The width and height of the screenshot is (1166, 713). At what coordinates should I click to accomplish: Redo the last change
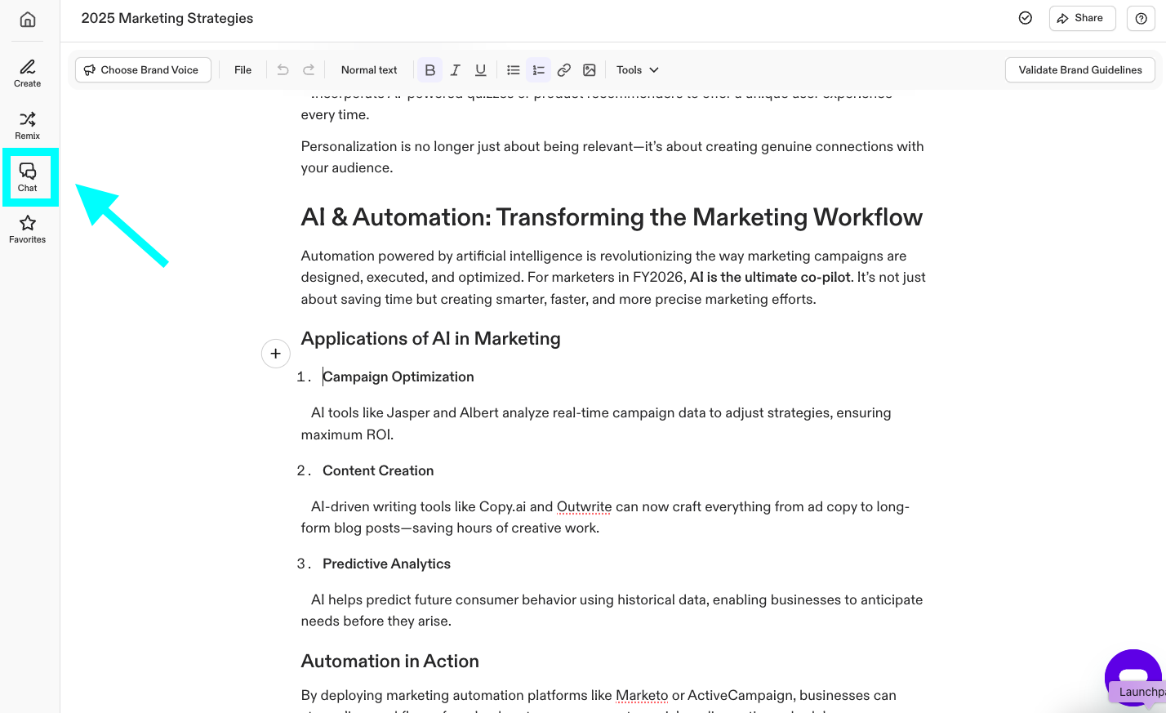point(309,70)
